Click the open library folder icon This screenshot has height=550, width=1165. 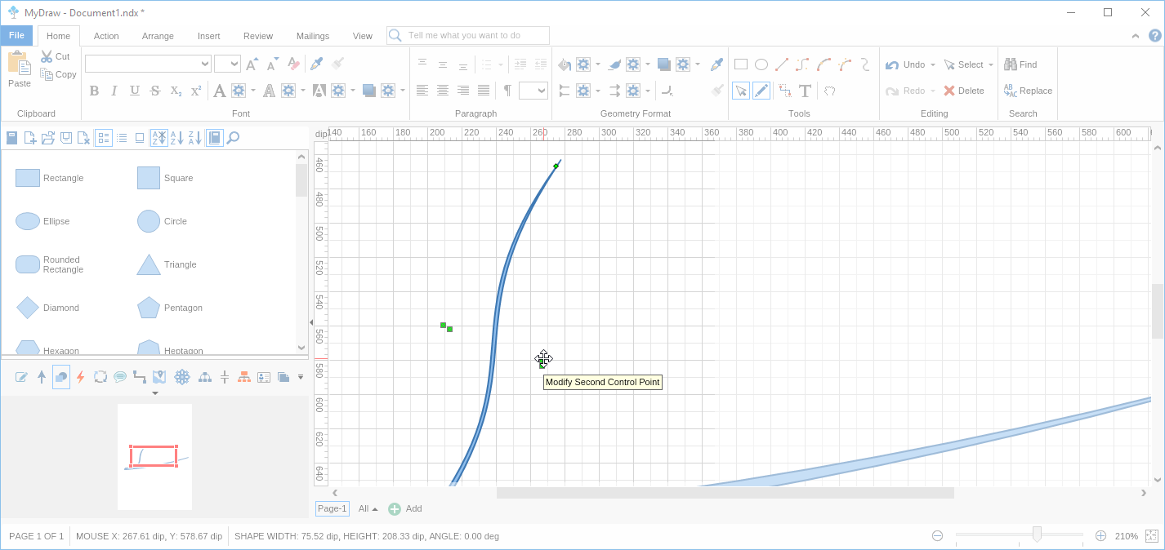pyautogui.click(x=48, y=138)
